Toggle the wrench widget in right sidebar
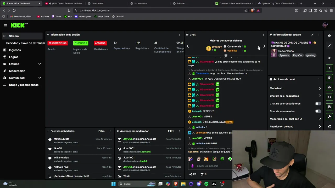This screenshot has height=188, width=335. (x=330, y=117)
